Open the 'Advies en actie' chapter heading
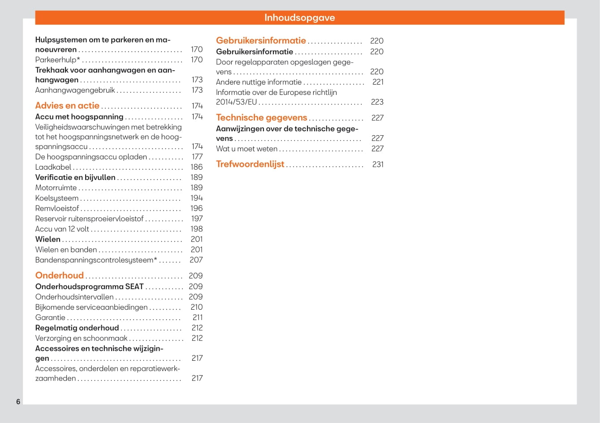Viewport: 600px width, 423px height. pos(67,106)
